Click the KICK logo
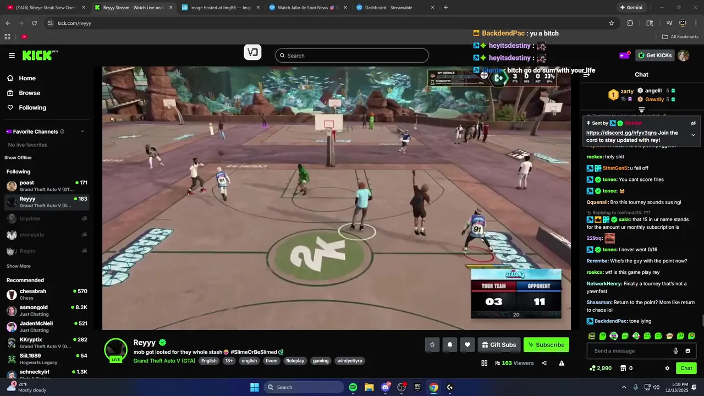Image resolution: width=704 pixels, height=396 pixels. [x=40, y=55]
